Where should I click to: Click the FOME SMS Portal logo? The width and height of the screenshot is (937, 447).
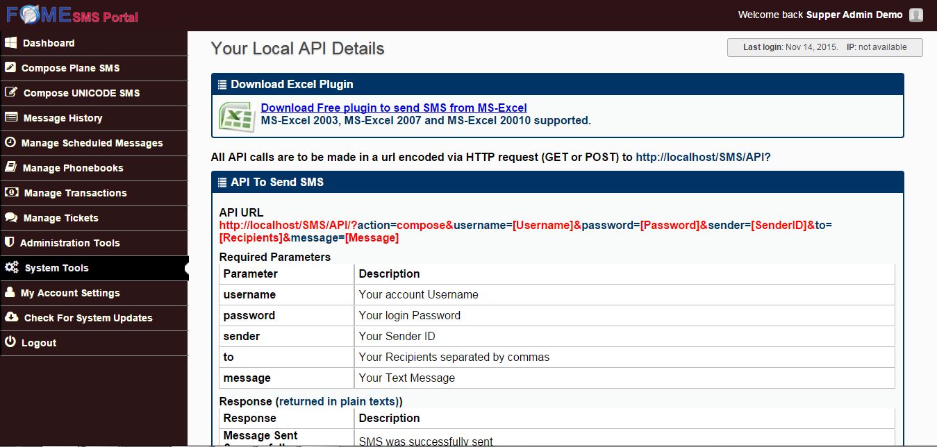tap(72, 15)
